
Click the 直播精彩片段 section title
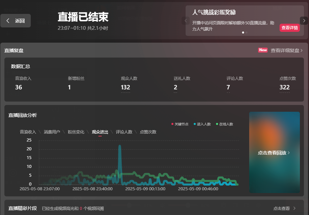click(22, 208)
